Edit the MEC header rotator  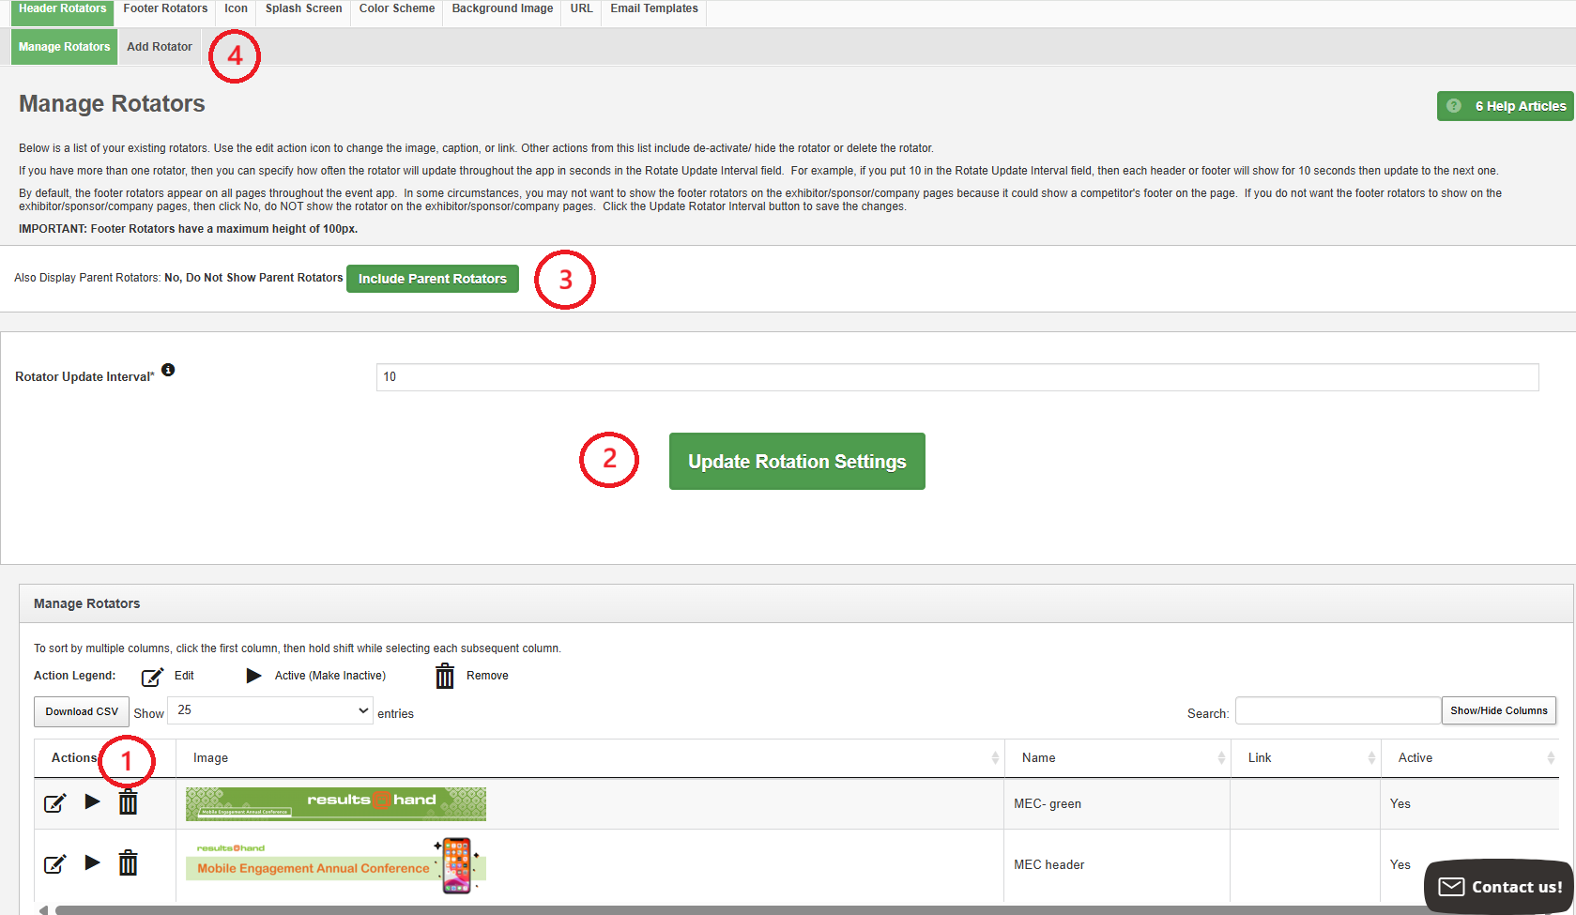point(55,863)
